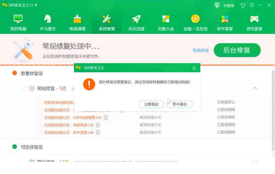The height and width of the screenshot is (174, 275).
Task: Click the 重要修复项 heading
Action: coord(32,73)
